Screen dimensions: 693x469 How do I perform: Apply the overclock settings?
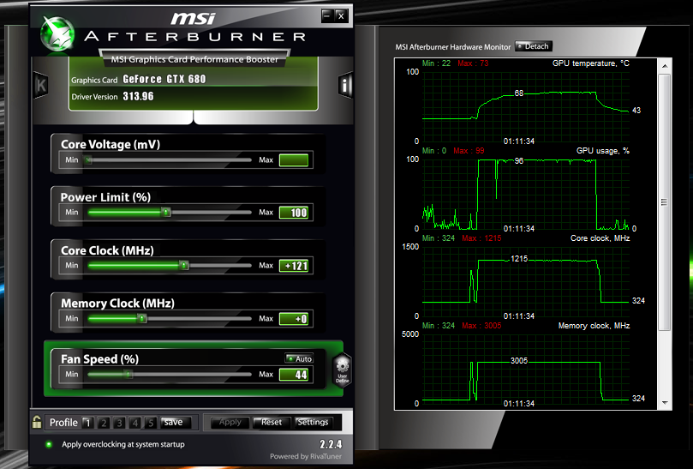pyautogui.click(x=230, y=423)
